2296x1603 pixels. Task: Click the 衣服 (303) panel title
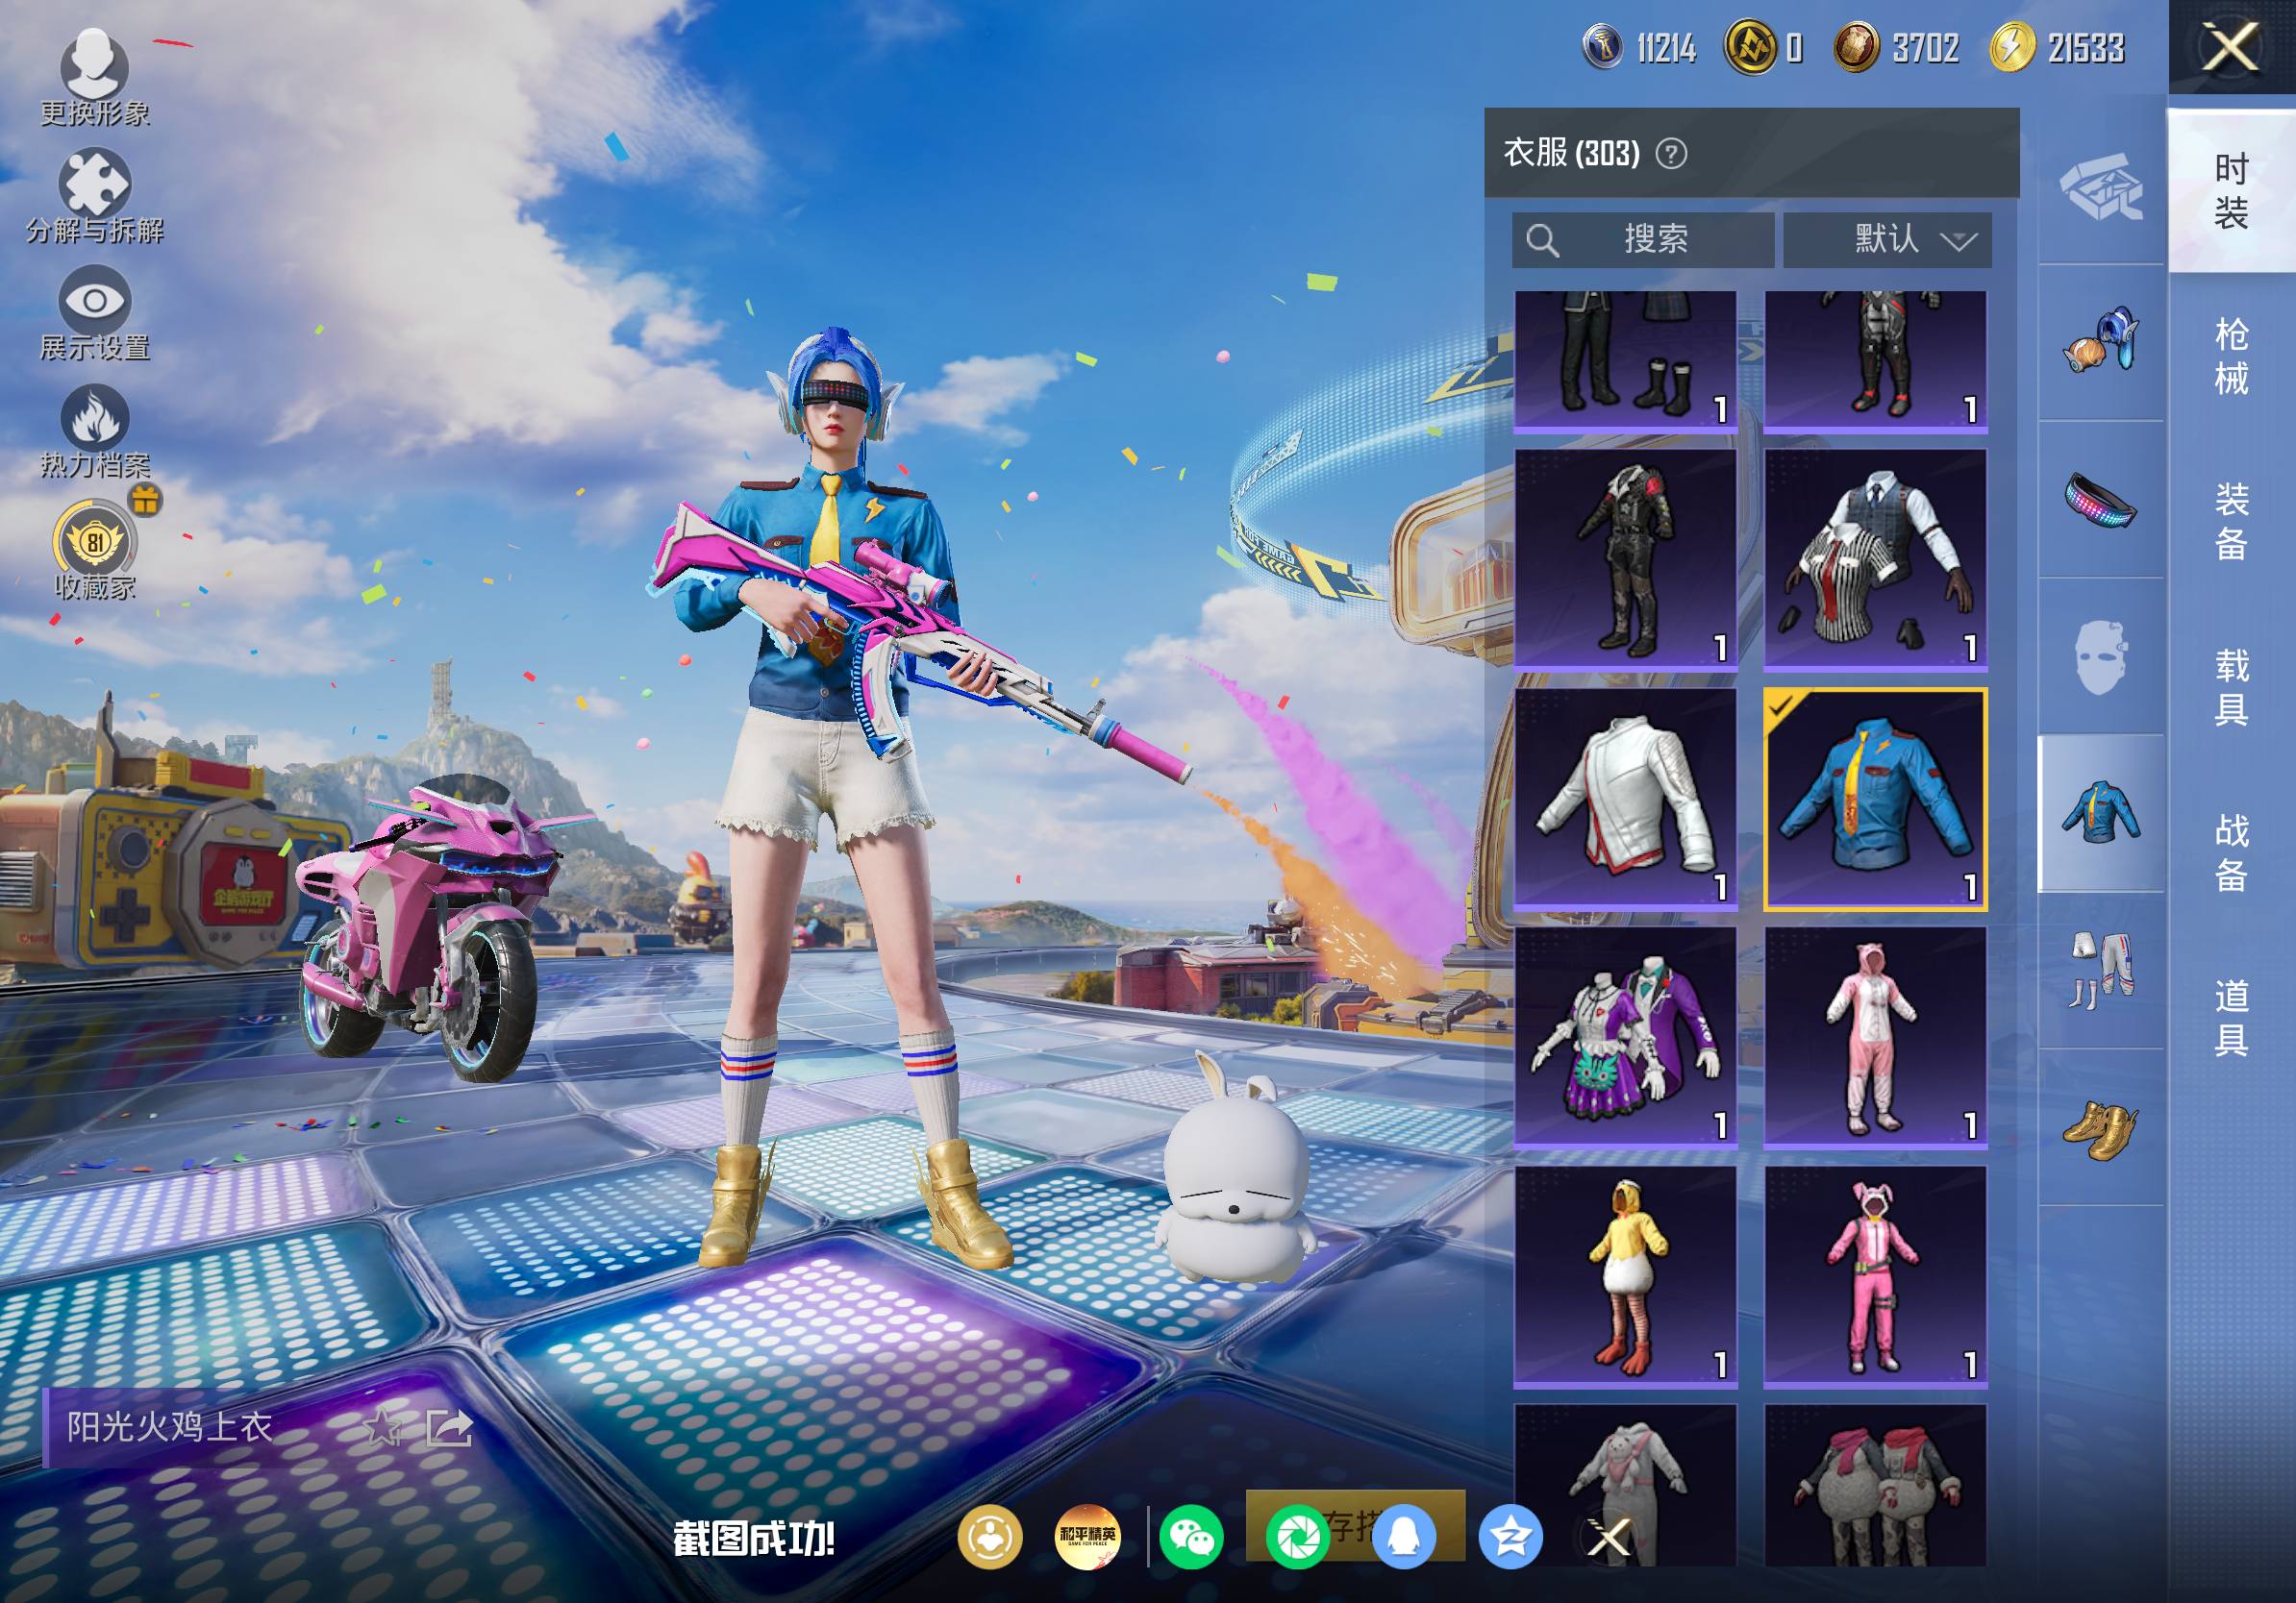(x=1571, y=153)
